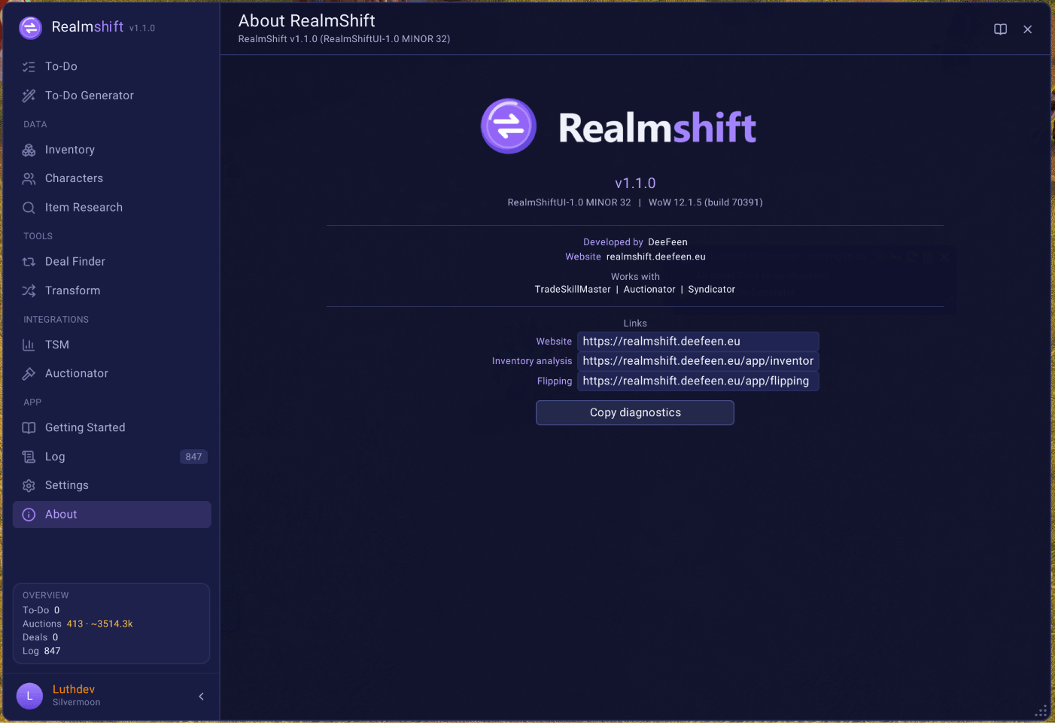The width and height of the screenshot is (1055, 723).
Task: Select Item Research in the sidebar
Action: point(112,208)
